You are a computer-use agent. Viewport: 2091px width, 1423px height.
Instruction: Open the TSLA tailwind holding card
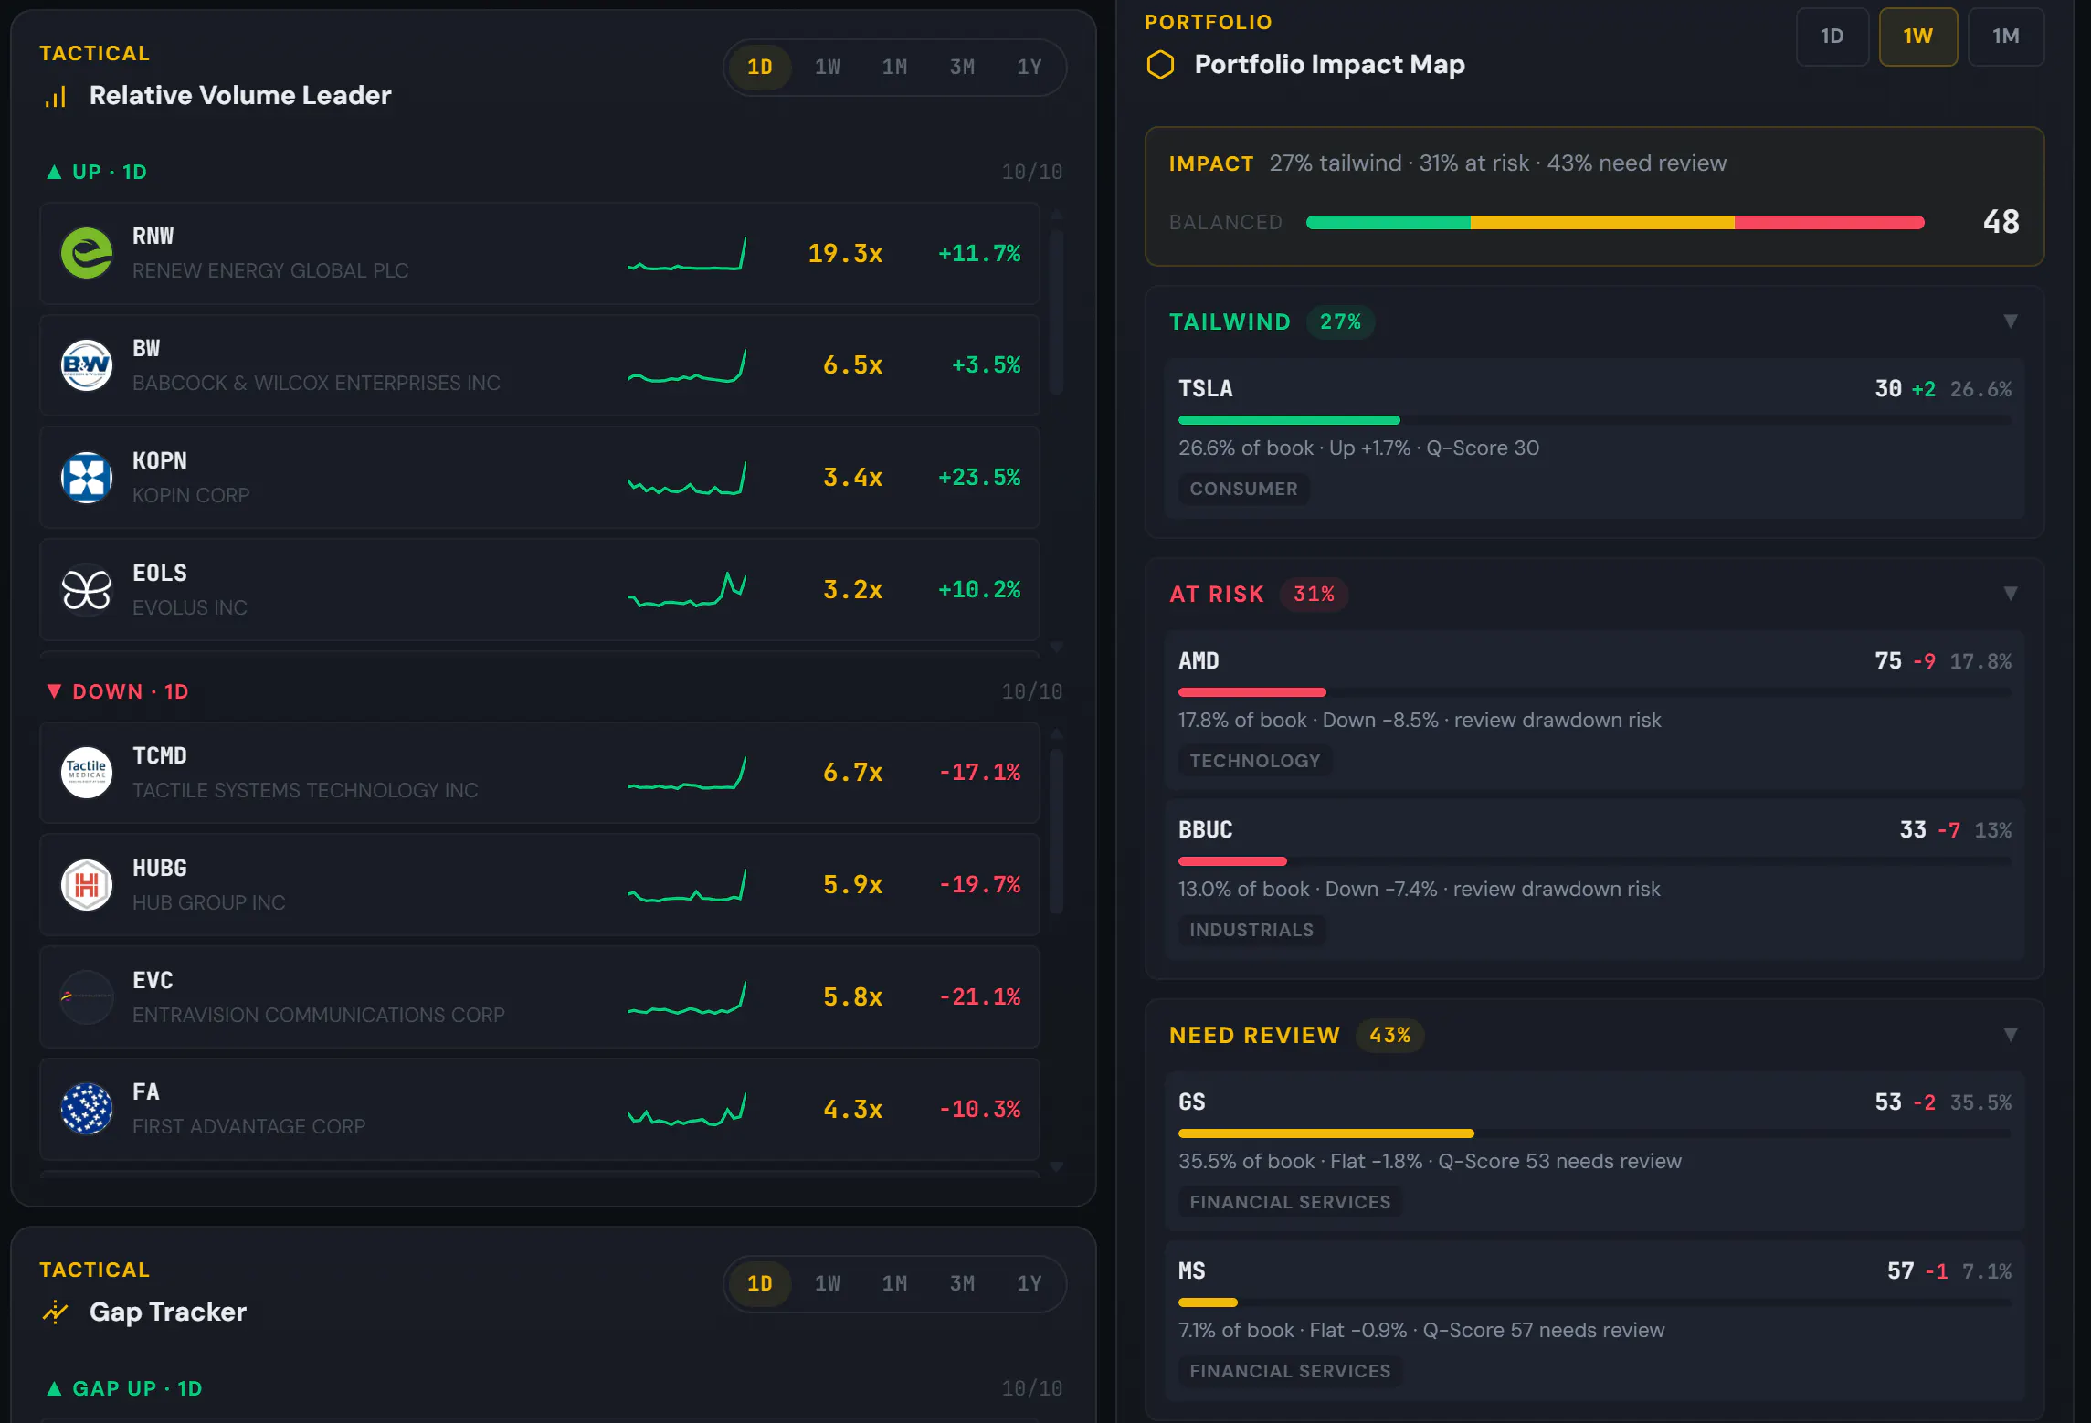(x=1594, y=438)
